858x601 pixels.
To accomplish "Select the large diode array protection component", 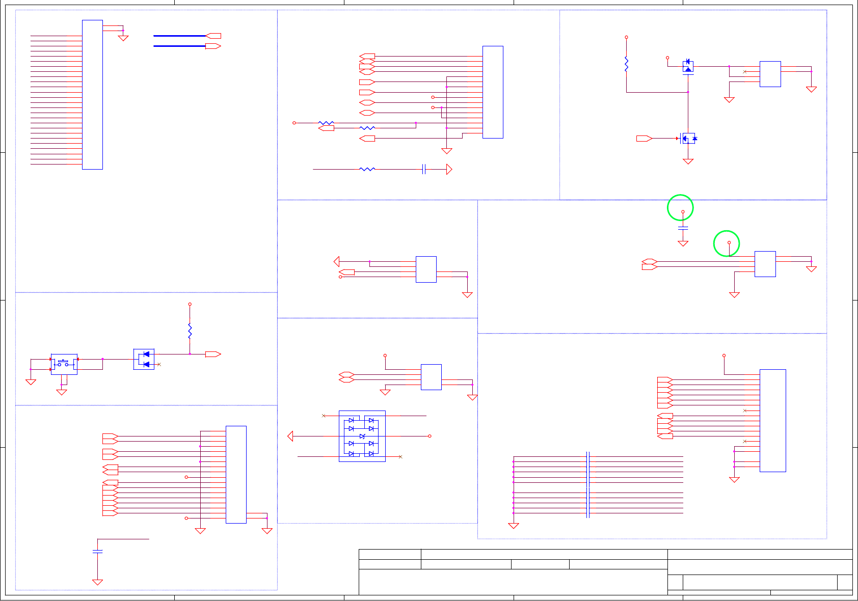I will click(362, 436).
